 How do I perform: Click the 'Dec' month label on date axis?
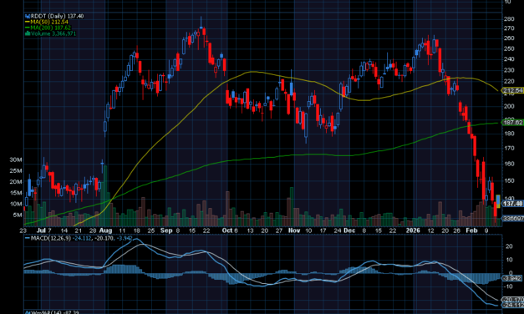(349, 230)
